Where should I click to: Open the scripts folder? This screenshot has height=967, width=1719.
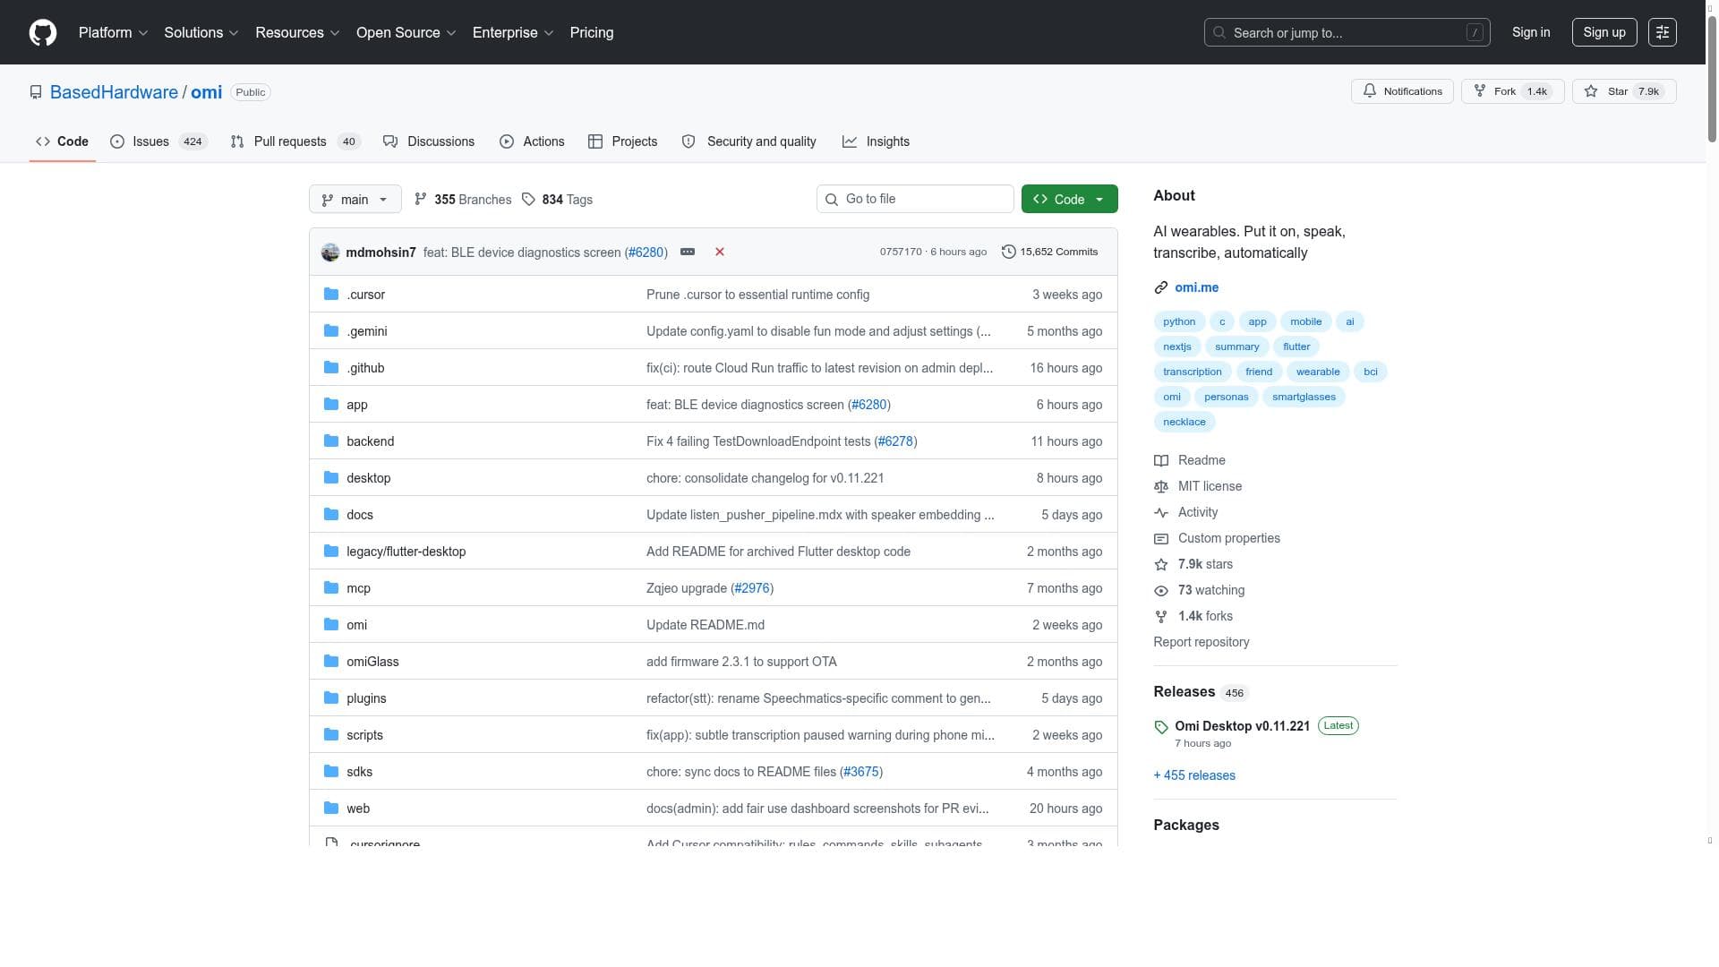364,735
